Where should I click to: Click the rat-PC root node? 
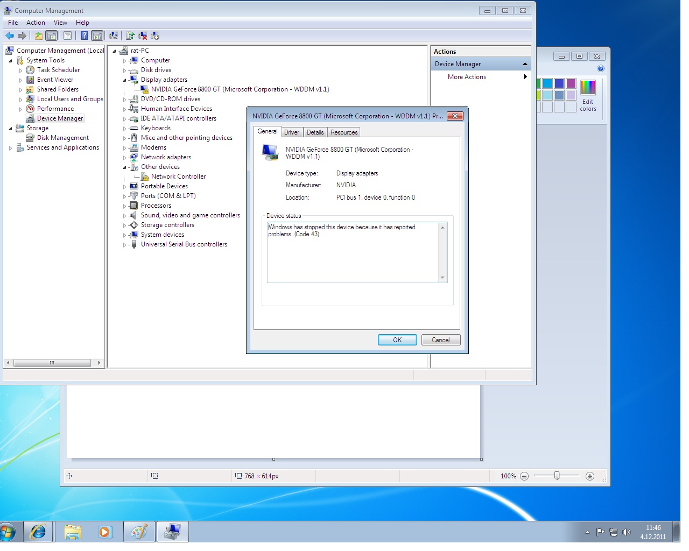point(139,51)
